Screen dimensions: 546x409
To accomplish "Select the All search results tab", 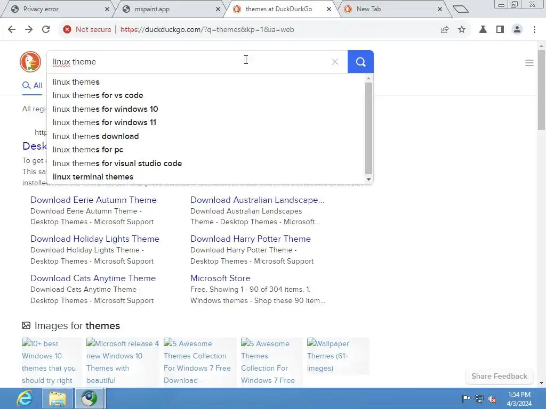I will (x=32, y=85).
